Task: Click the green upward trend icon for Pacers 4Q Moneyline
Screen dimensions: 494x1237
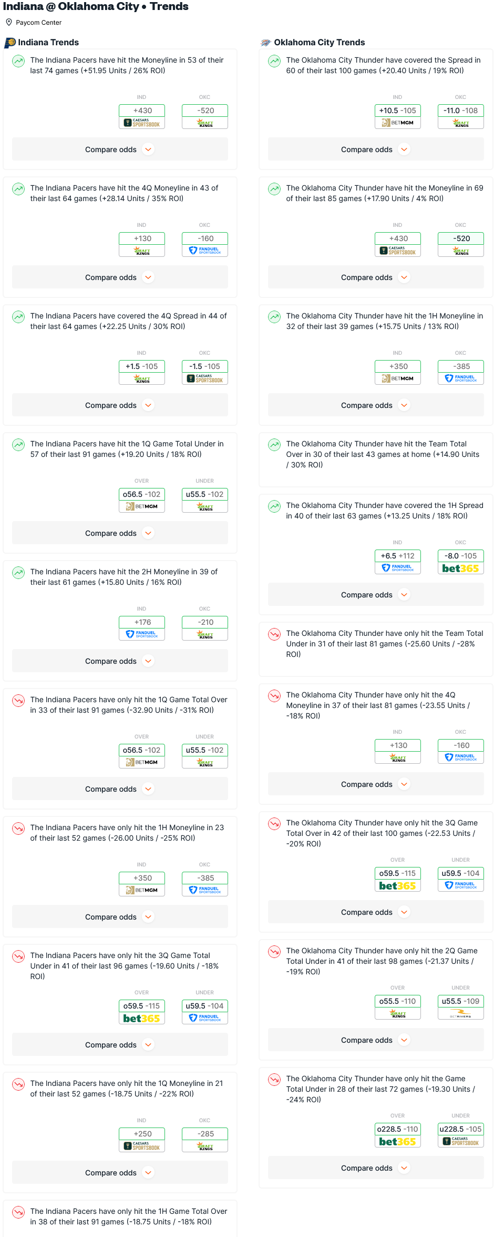Action: click(18, 188)
